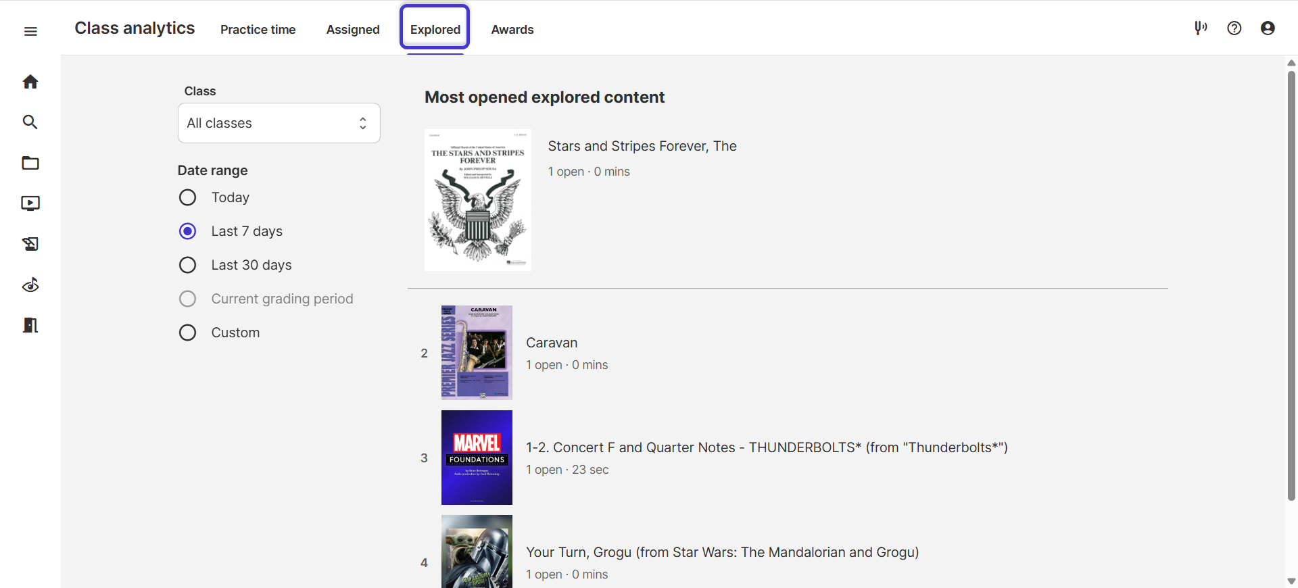Open the Assigned tab

click(x=353, y=30)
